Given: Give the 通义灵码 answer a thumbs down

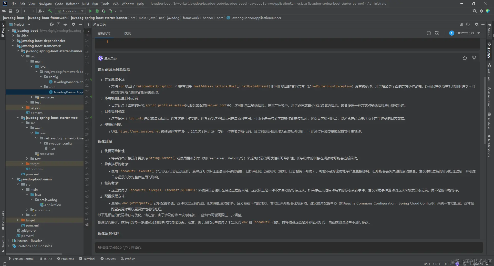Looking at the screenshot, I should [474, 58].
